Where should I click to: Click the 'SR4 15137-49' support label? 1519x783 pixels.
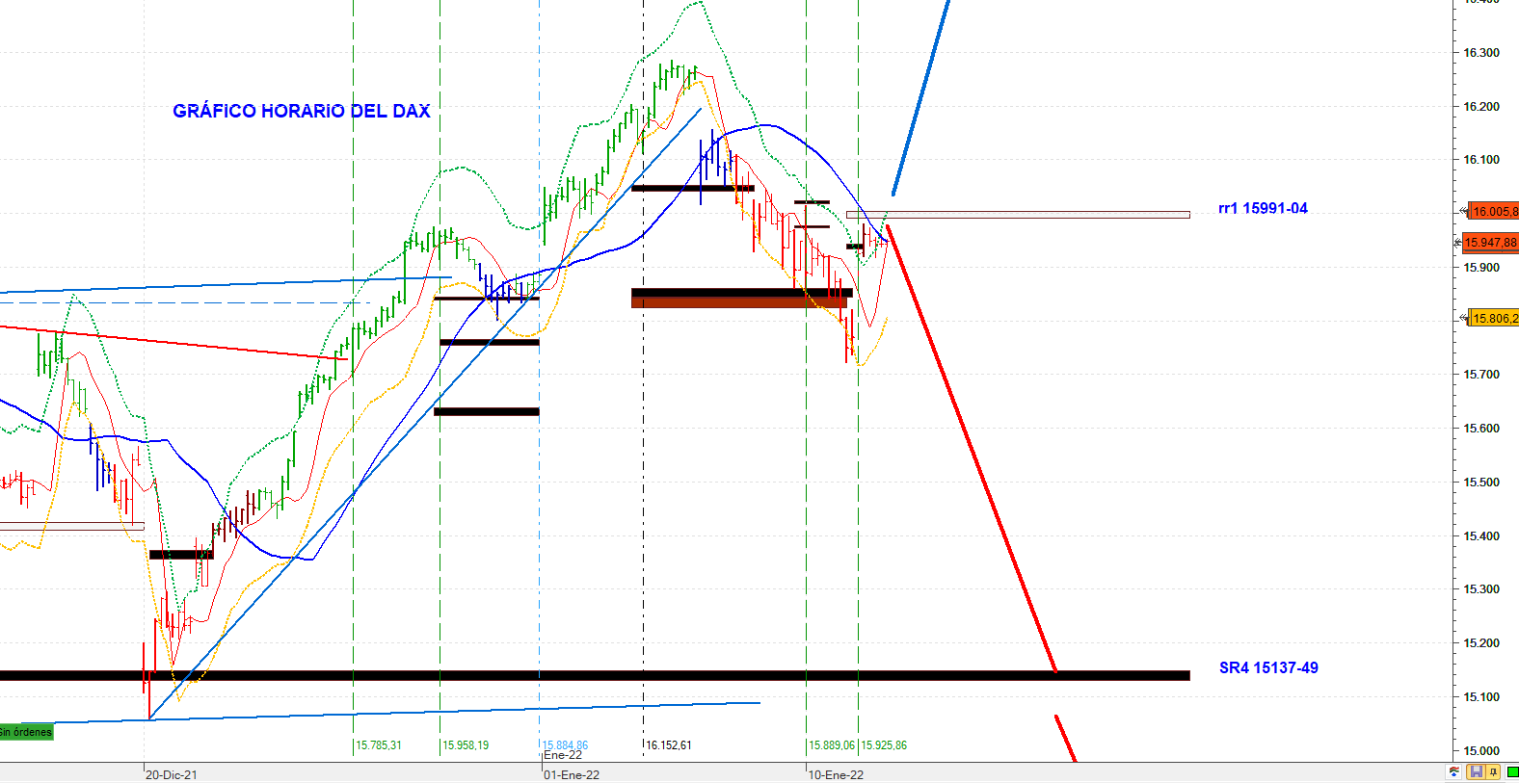coord(1268,667)
